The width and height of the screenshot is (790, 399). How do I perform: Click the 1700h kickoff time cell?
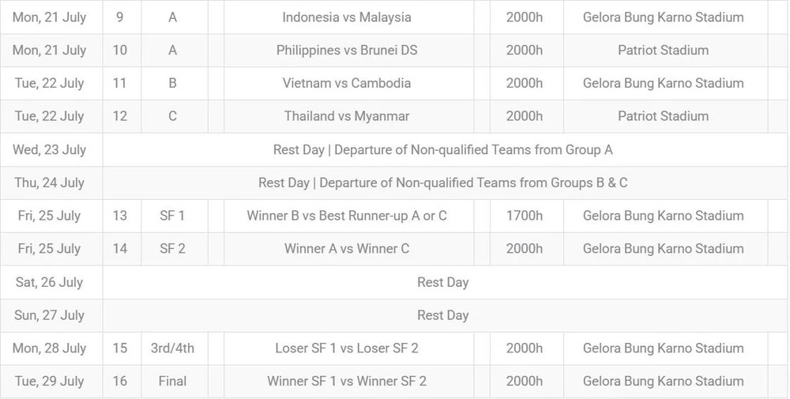525,216
